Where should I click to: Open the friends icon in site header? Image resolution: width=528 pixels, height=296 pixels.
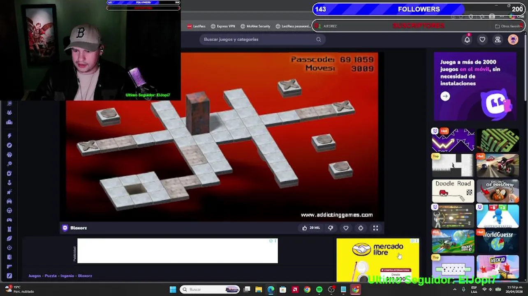[498, 39]
